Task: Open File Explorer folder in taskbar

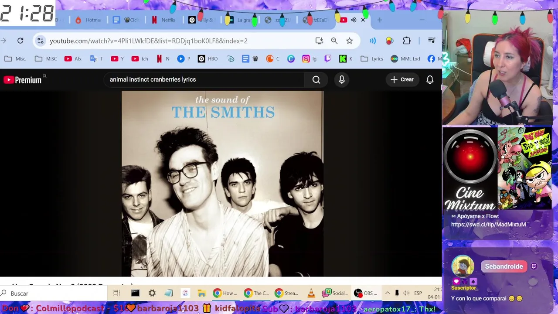Action: (x=201, y=293)
